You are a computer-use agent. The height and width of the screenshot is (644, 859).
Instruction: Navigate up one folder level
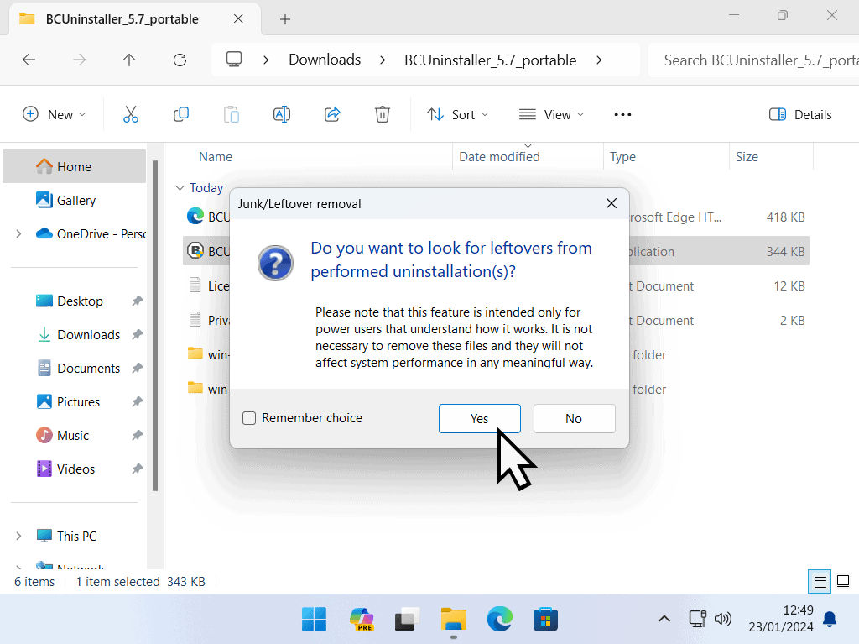pos(129,60)
